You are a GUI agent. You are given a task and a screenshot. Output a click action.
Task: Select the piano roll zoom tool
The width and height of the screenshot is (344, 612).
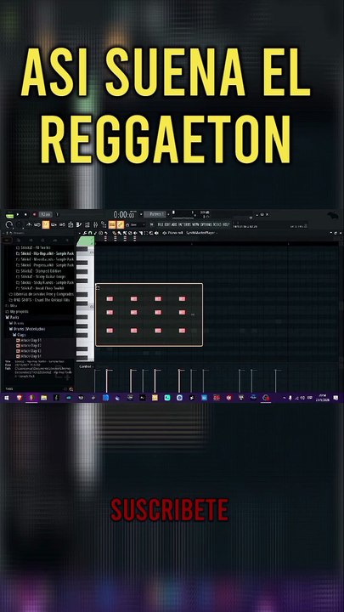151,233
